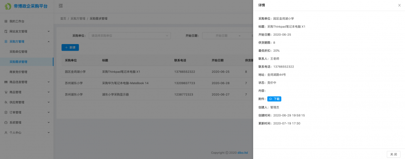405x159 pixels.
Task: Click table cell 园区金鸡湖小学
Action: tap(75, 72)
